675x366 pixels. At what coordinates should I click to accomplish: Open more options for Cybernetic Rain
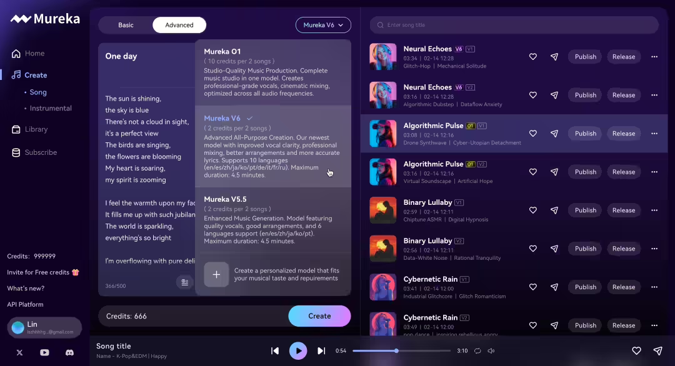(654, 287)
